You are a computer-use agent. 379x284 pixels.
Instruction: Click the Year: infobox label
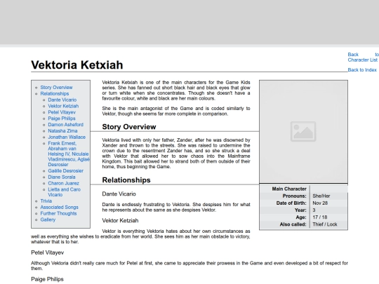click(x=300, y=210)
